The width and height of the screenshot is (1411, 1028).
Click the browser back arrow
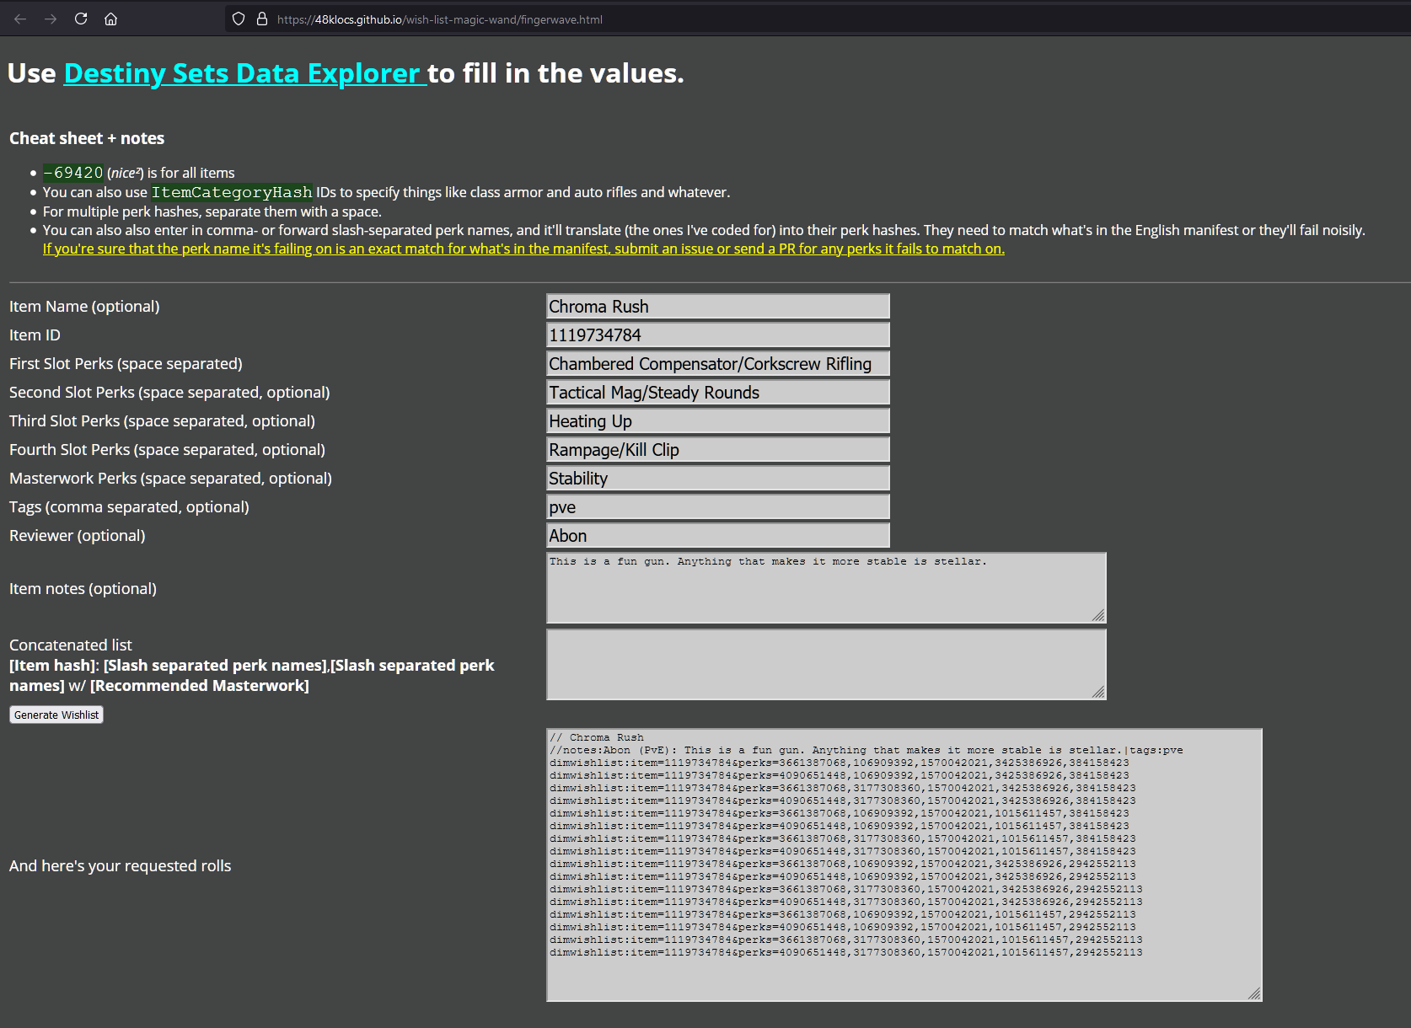(x=20, y=19)
